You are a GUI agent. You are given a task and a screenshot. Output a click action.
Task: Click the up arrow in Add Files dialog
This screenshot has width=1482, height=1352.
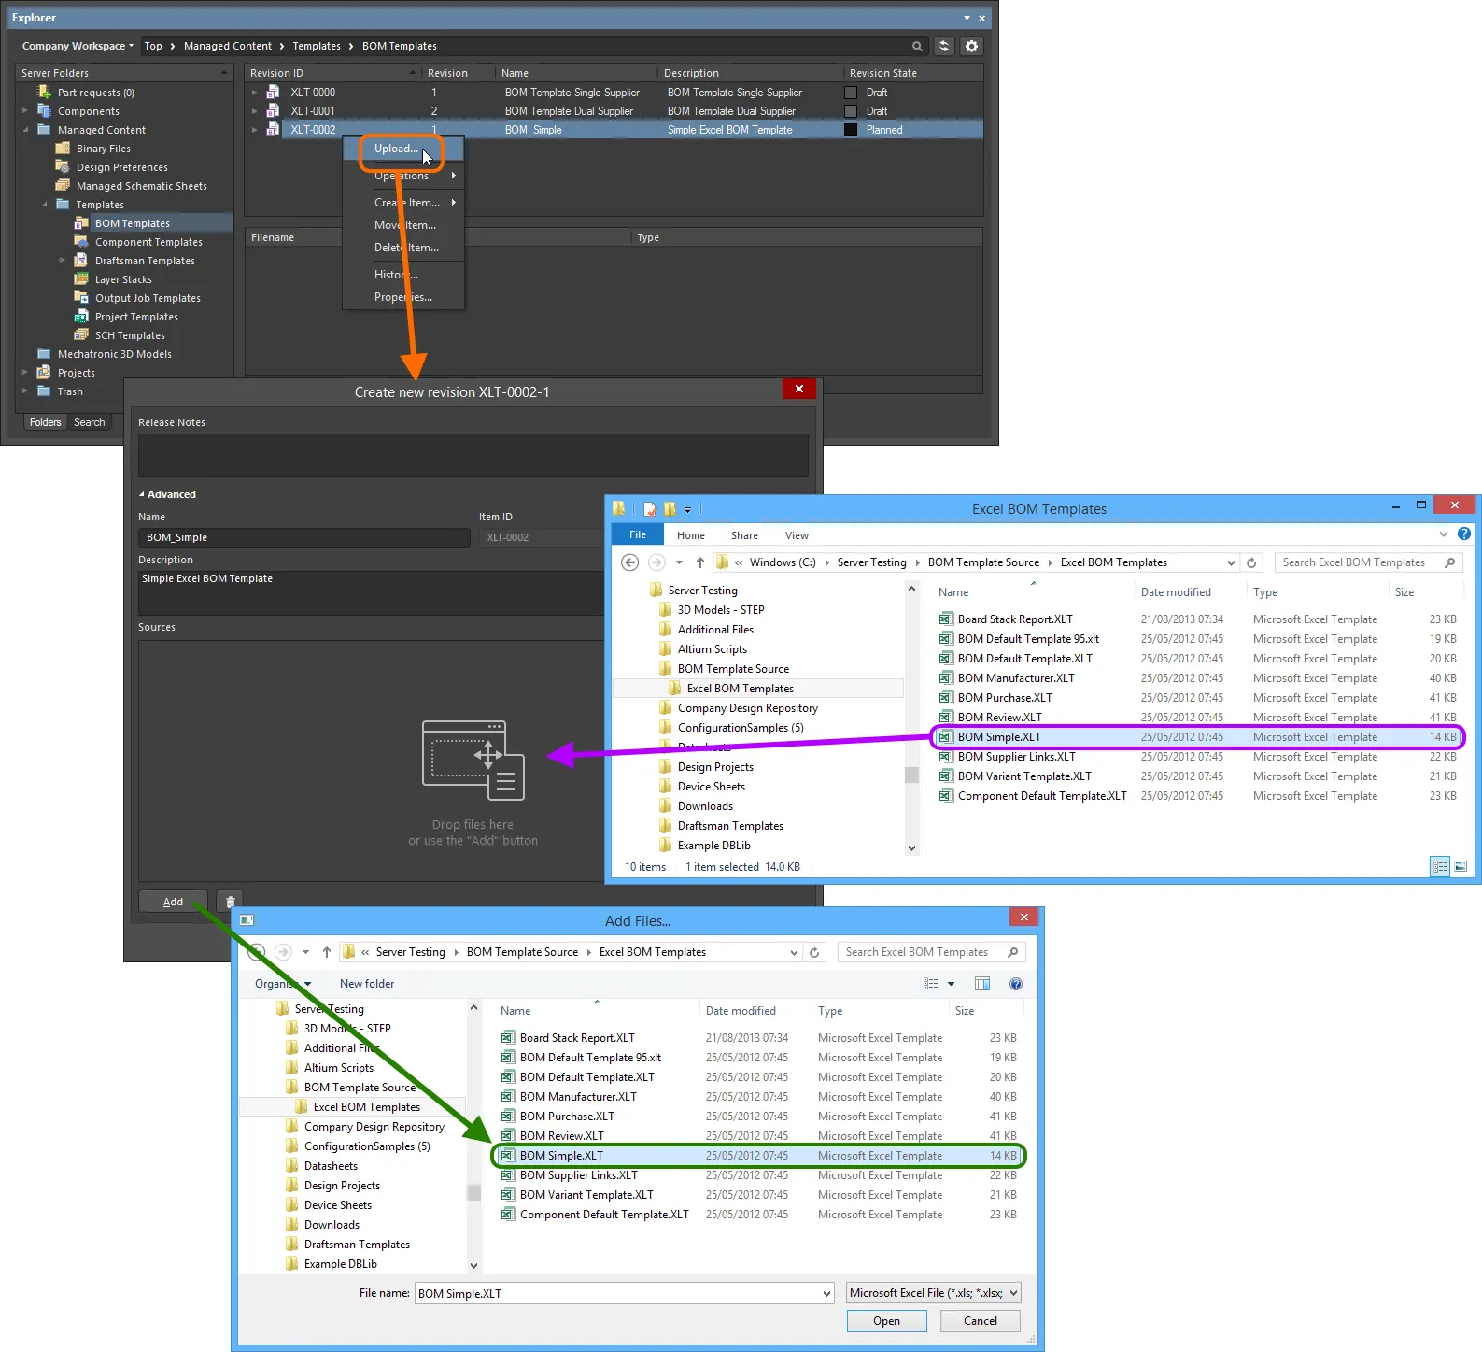point(327,952)
